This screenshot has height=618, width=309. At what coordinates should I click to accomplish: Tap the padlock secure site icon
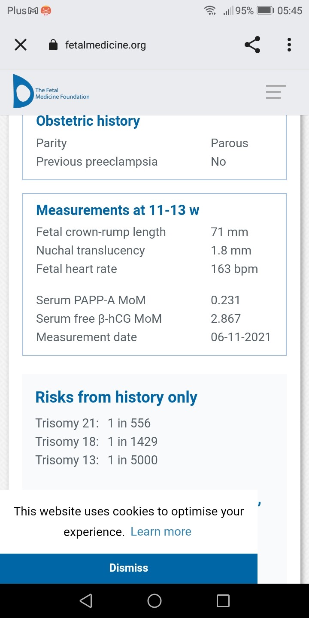coord(53,45)
